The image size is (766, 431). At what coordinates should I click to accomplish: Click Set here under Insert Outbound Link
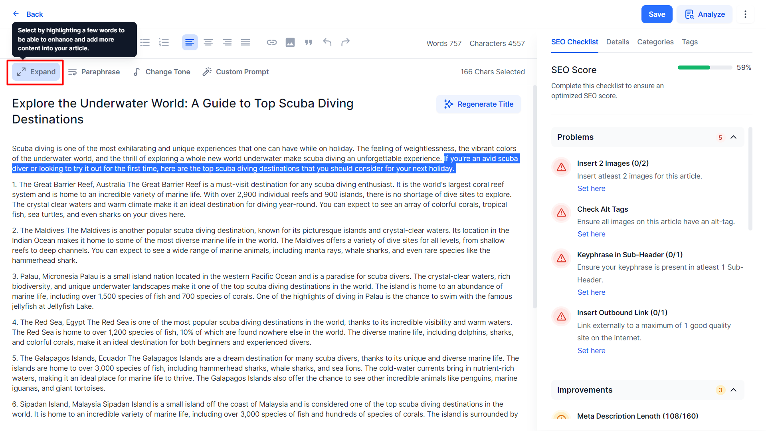click(591, 351)
